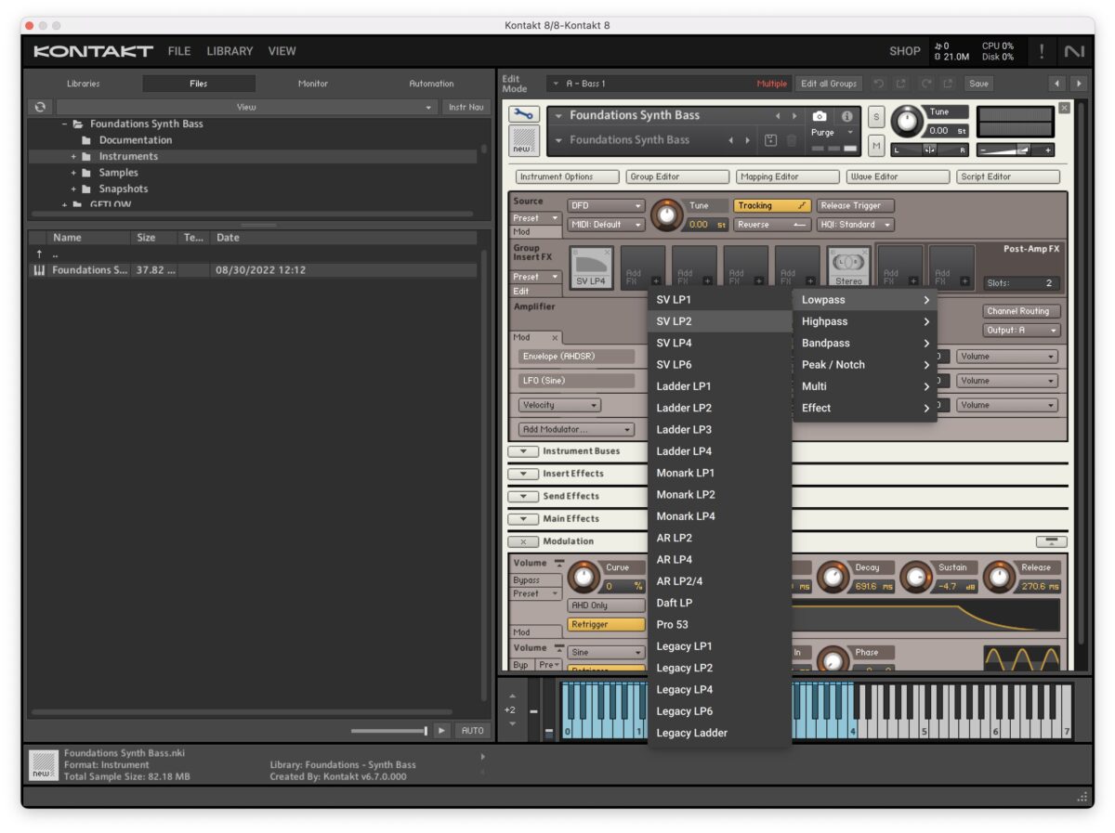Open the snapshot view with the camera icon
This screenshot has width=1115, height=833.
[820, 116]
